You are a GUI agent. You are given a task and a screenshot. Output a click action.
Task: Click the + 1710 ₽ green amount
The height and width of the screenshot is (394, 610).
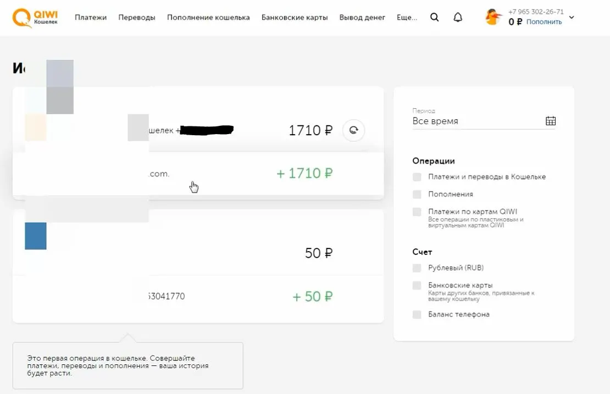coord(304,173)
